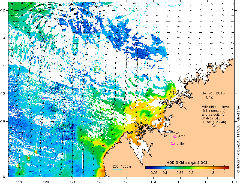This screenshot has width=240, height=185.
Task: Click the '0.5m/s (1kt 24h)' text
Action: point(214,122)
